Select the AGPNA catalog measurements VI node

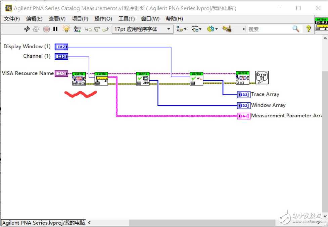[x=101, y=79]
